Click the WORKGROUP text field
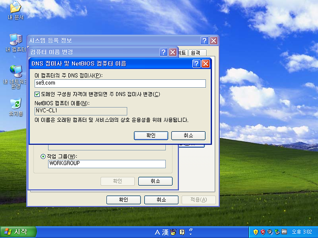This screenshot has width=318, height=238. pos(107,164)
